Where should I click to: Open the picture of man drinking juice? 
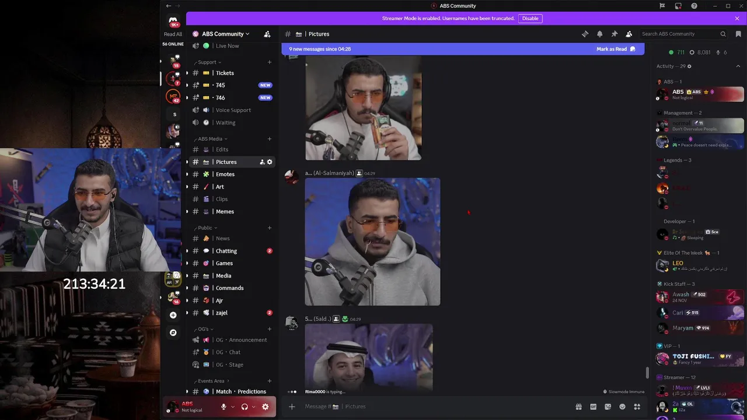[x=363, y=108]
